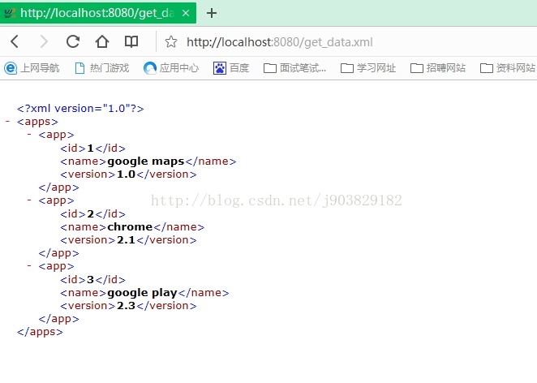The height and width of the screenshot is (383, 537).
Task: Open the 应用中心 bookmark
Action: [x=171, y=68]
